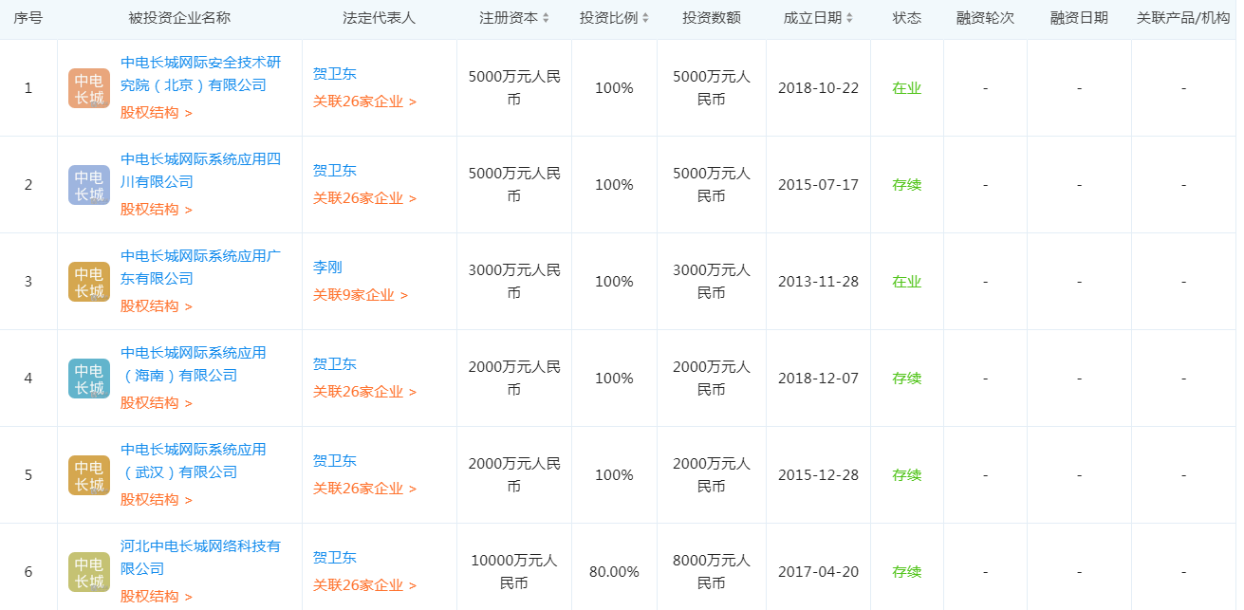
Task: Sort the table by 成立日期 column arrows
Action: pos(849,18)
